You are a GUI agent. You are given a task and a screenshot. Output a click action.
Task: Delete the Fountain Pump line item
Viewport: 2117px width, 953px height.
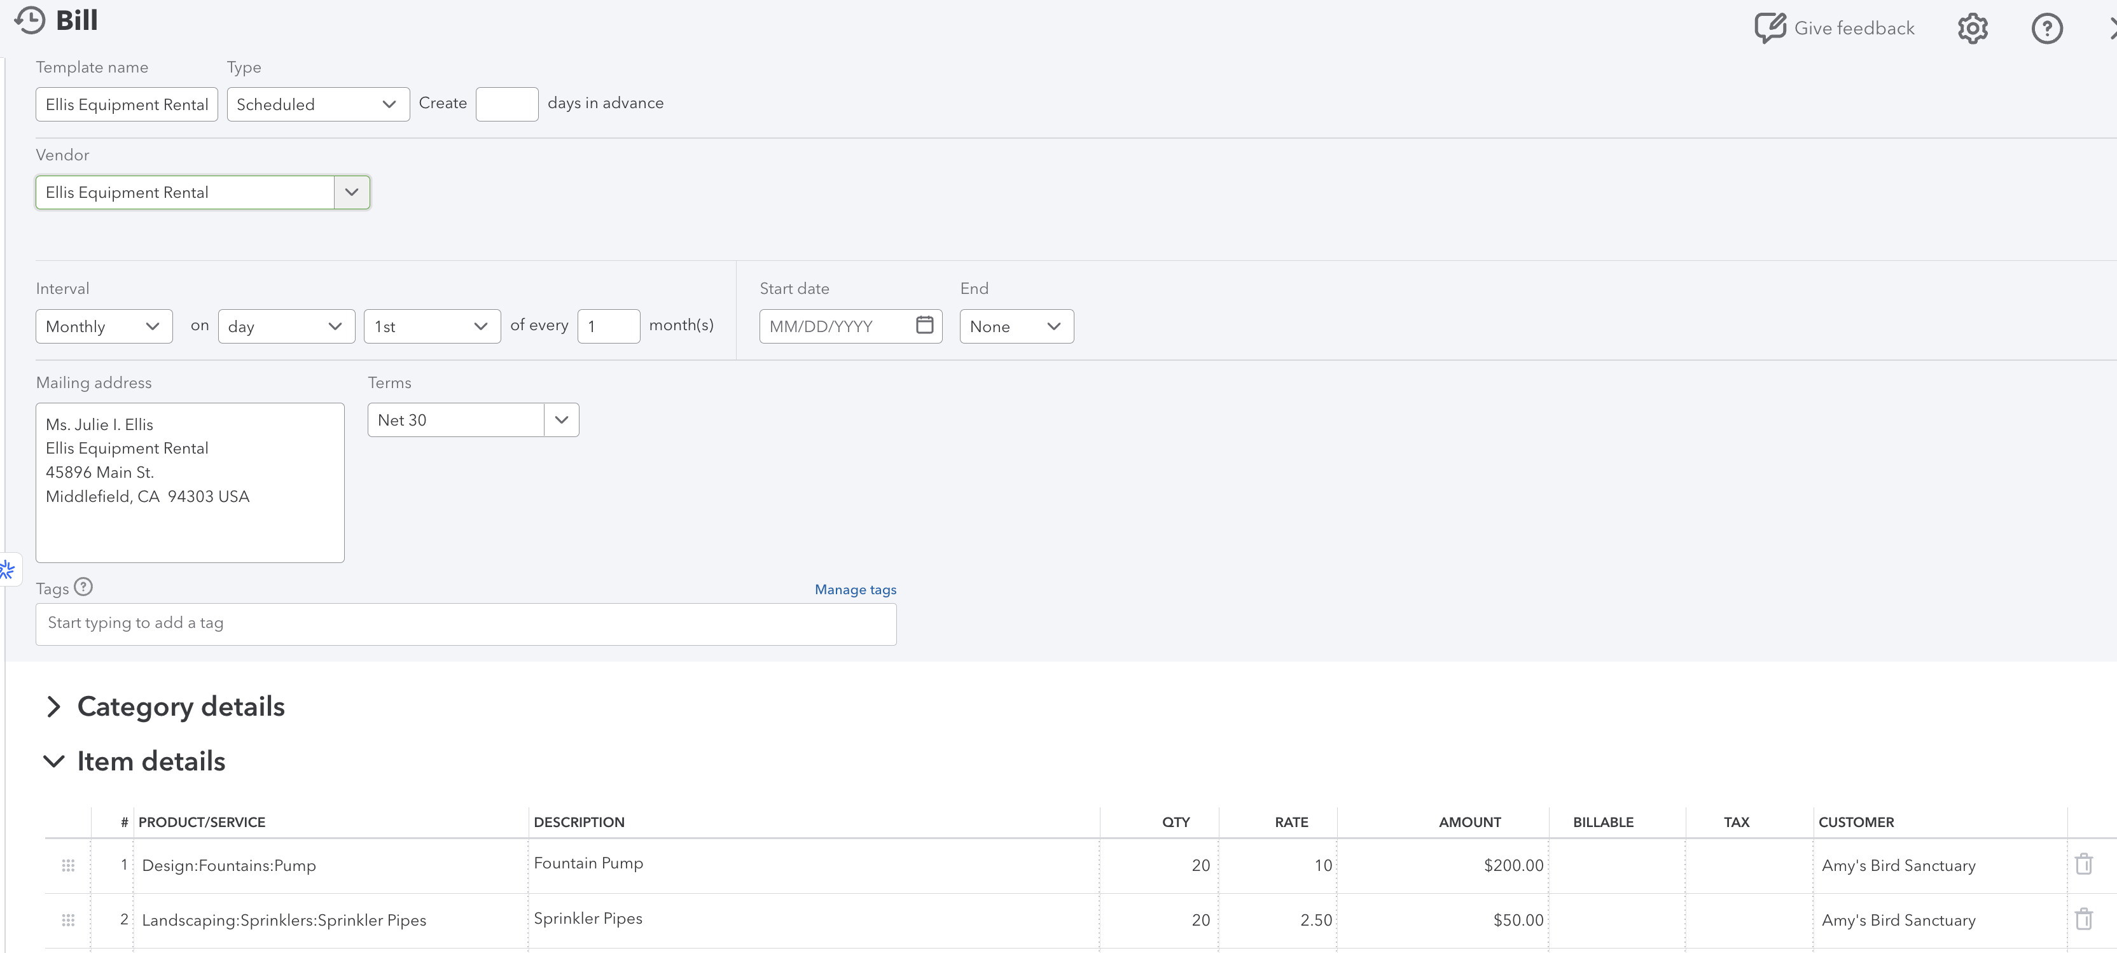[2083, 865]
